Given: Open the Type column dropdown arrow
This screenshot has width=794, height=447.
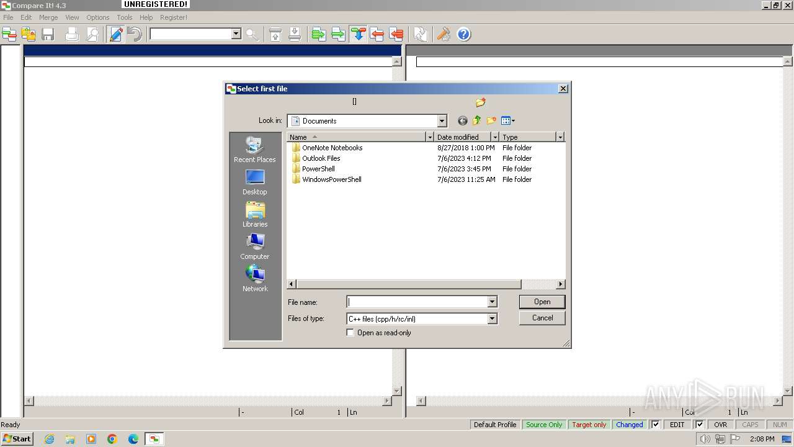Looking at the screenshot, I should (560, 137).
